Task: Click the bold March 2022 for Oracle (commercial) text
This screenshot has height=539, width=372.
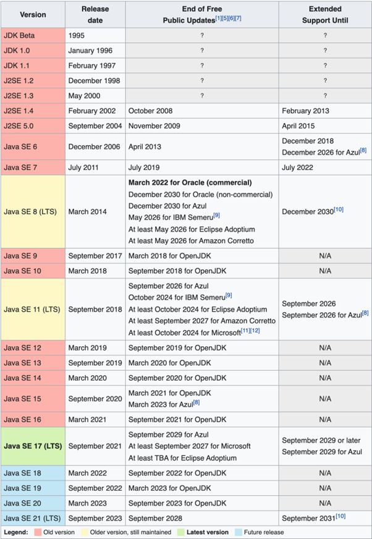Action: click(x=190, y=182)
